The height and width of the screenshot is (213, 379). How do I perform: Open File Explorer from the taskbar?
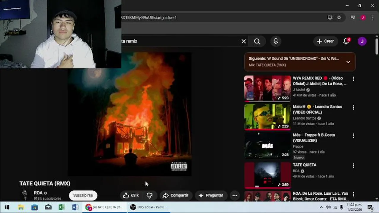click(21, 207)
